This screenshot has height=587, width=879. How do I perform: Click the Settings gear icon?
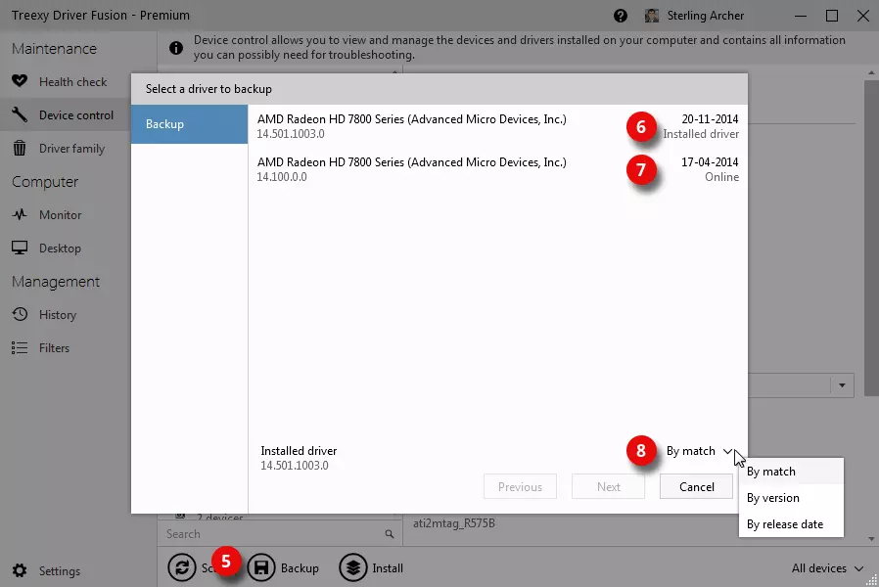(20, 570)
